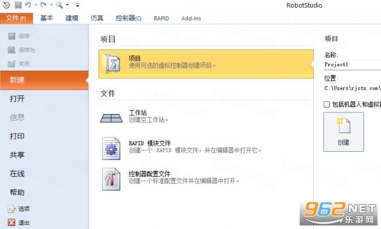Click the 控制器配置文件 tools document icon
Viewport: 381px width, 229px height.
click(x=111, y=179)
